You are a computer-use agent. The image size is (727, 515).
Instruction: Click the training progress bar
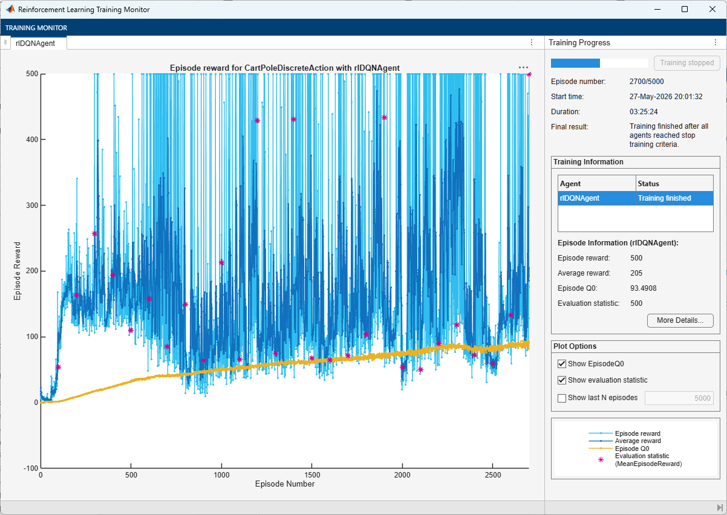(599, 63)
